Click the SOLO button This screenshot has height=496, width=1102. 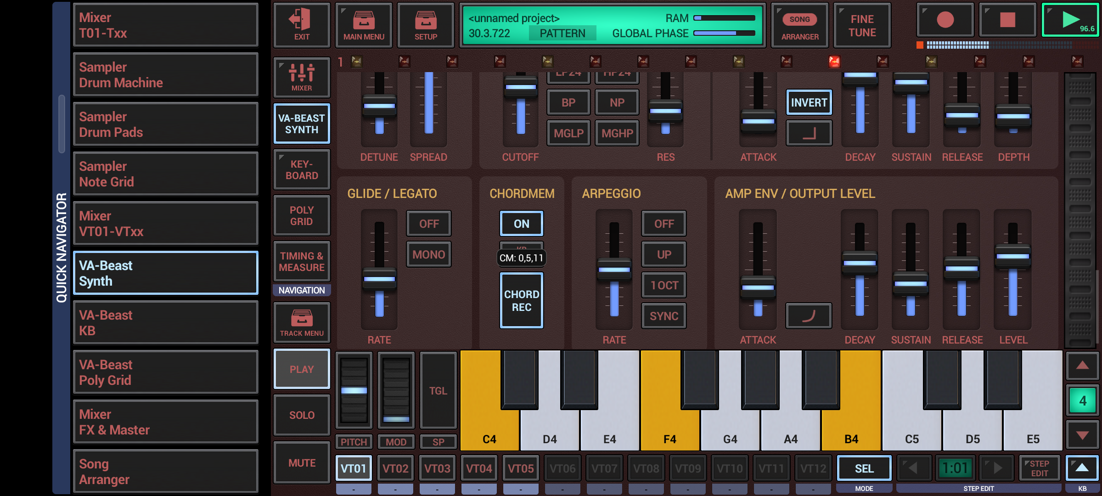(302, 415)
